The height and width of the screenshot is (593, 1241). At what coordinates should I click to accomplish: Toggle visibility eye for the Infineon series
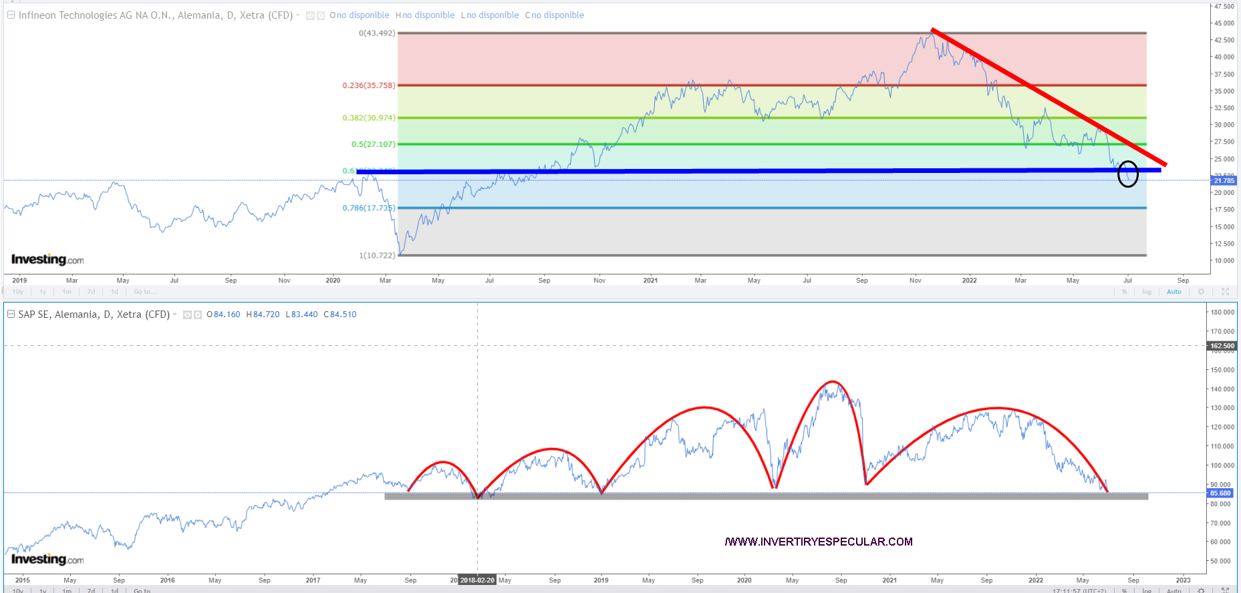(310, 15)
